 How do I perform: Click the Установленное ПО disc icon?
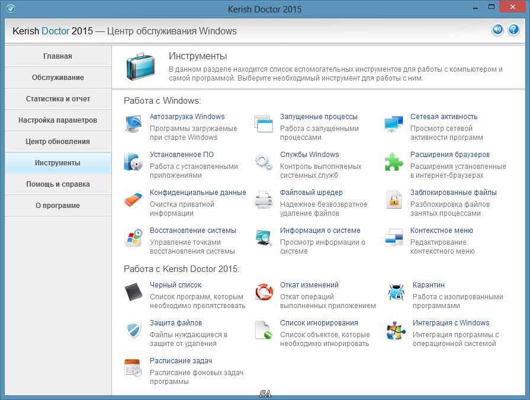point(133,162)
